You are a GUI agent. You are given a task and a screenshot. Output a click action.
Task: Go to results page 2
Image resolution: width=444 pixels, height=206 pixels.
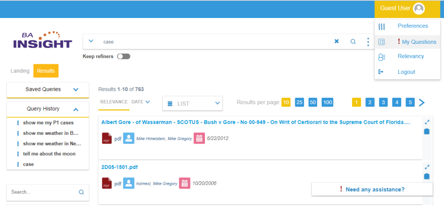(370, 102)
